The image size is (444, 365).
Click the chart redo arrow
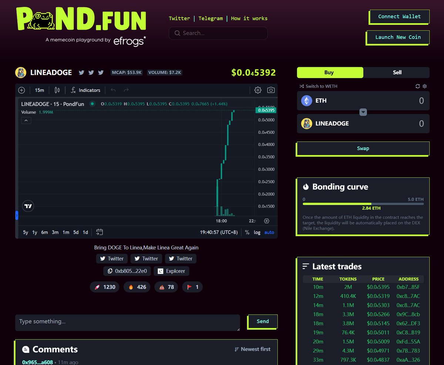126,90
